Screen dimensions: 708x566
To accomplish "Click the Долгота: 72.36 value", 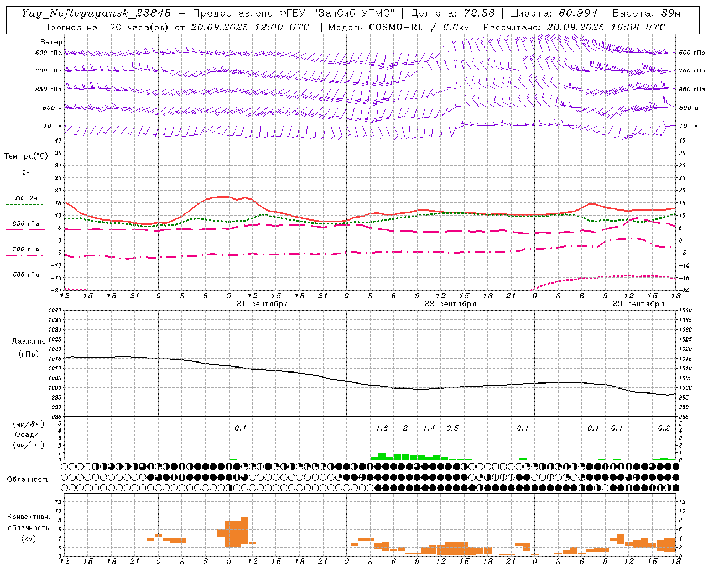I will tap(453, 13).
